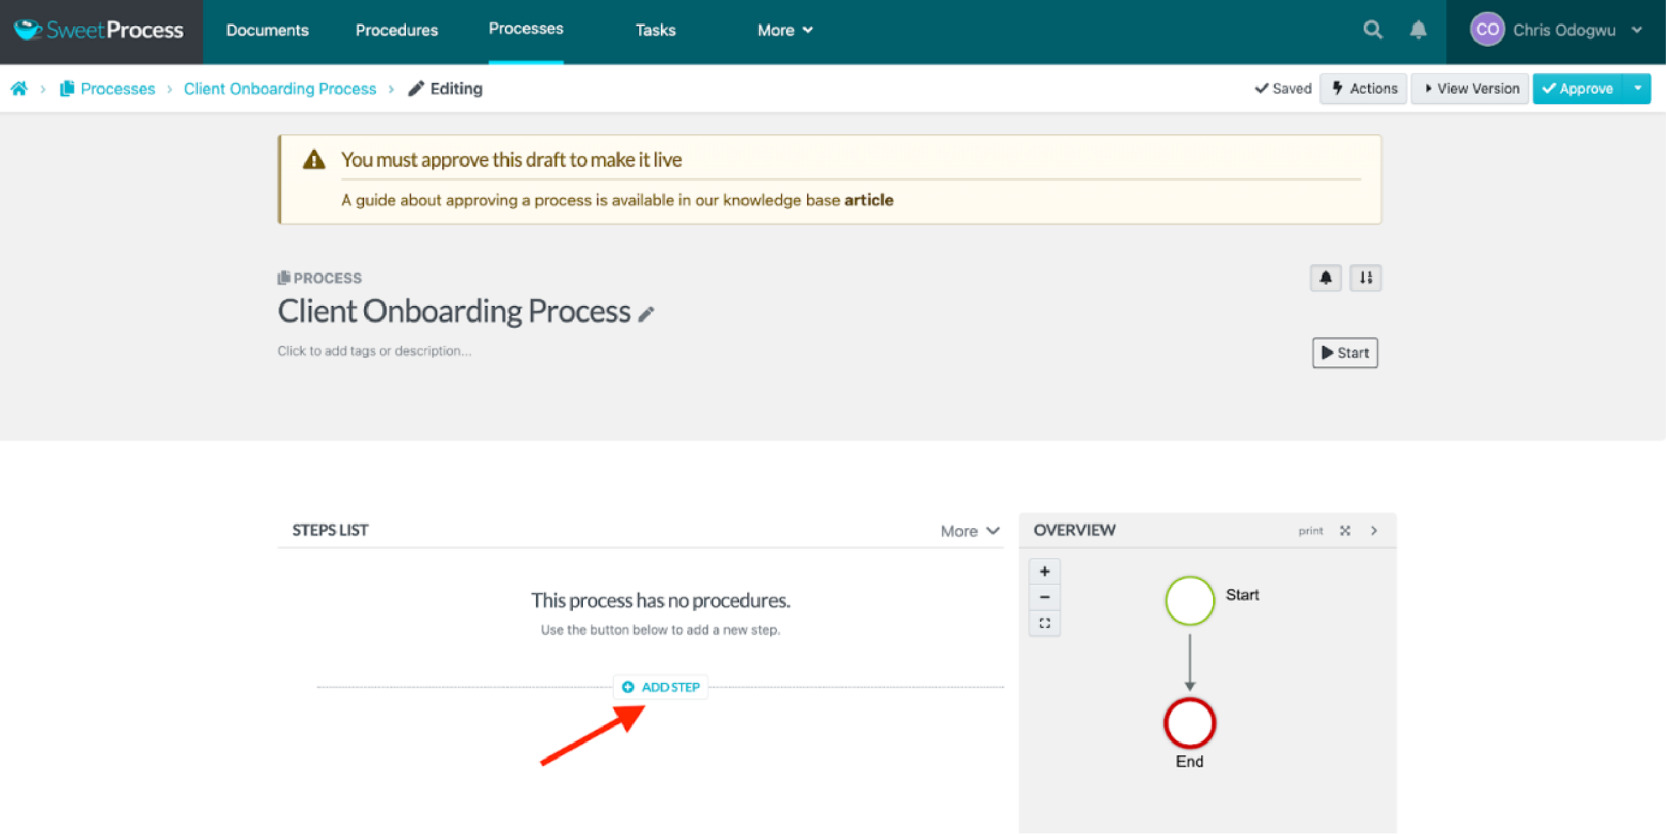
Task: Open the Tasks tab
Action: click(655, 31)
